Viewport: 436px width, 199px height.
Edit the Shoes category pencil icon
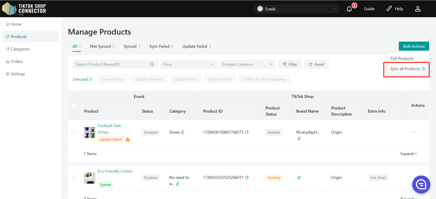click(x=183, y=132)
